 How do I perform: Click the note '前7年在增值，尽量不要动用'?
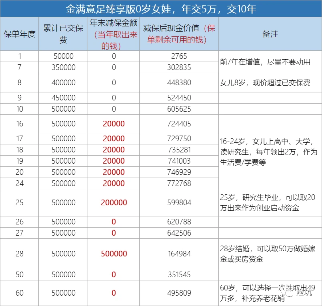[265, 62]
